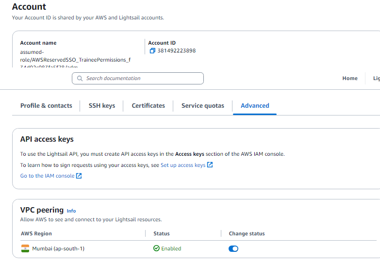This screenshot has height=263, width=380.
Task: Click the external link icon after Go to the IAM console
Action: click(x=79, y=176)
